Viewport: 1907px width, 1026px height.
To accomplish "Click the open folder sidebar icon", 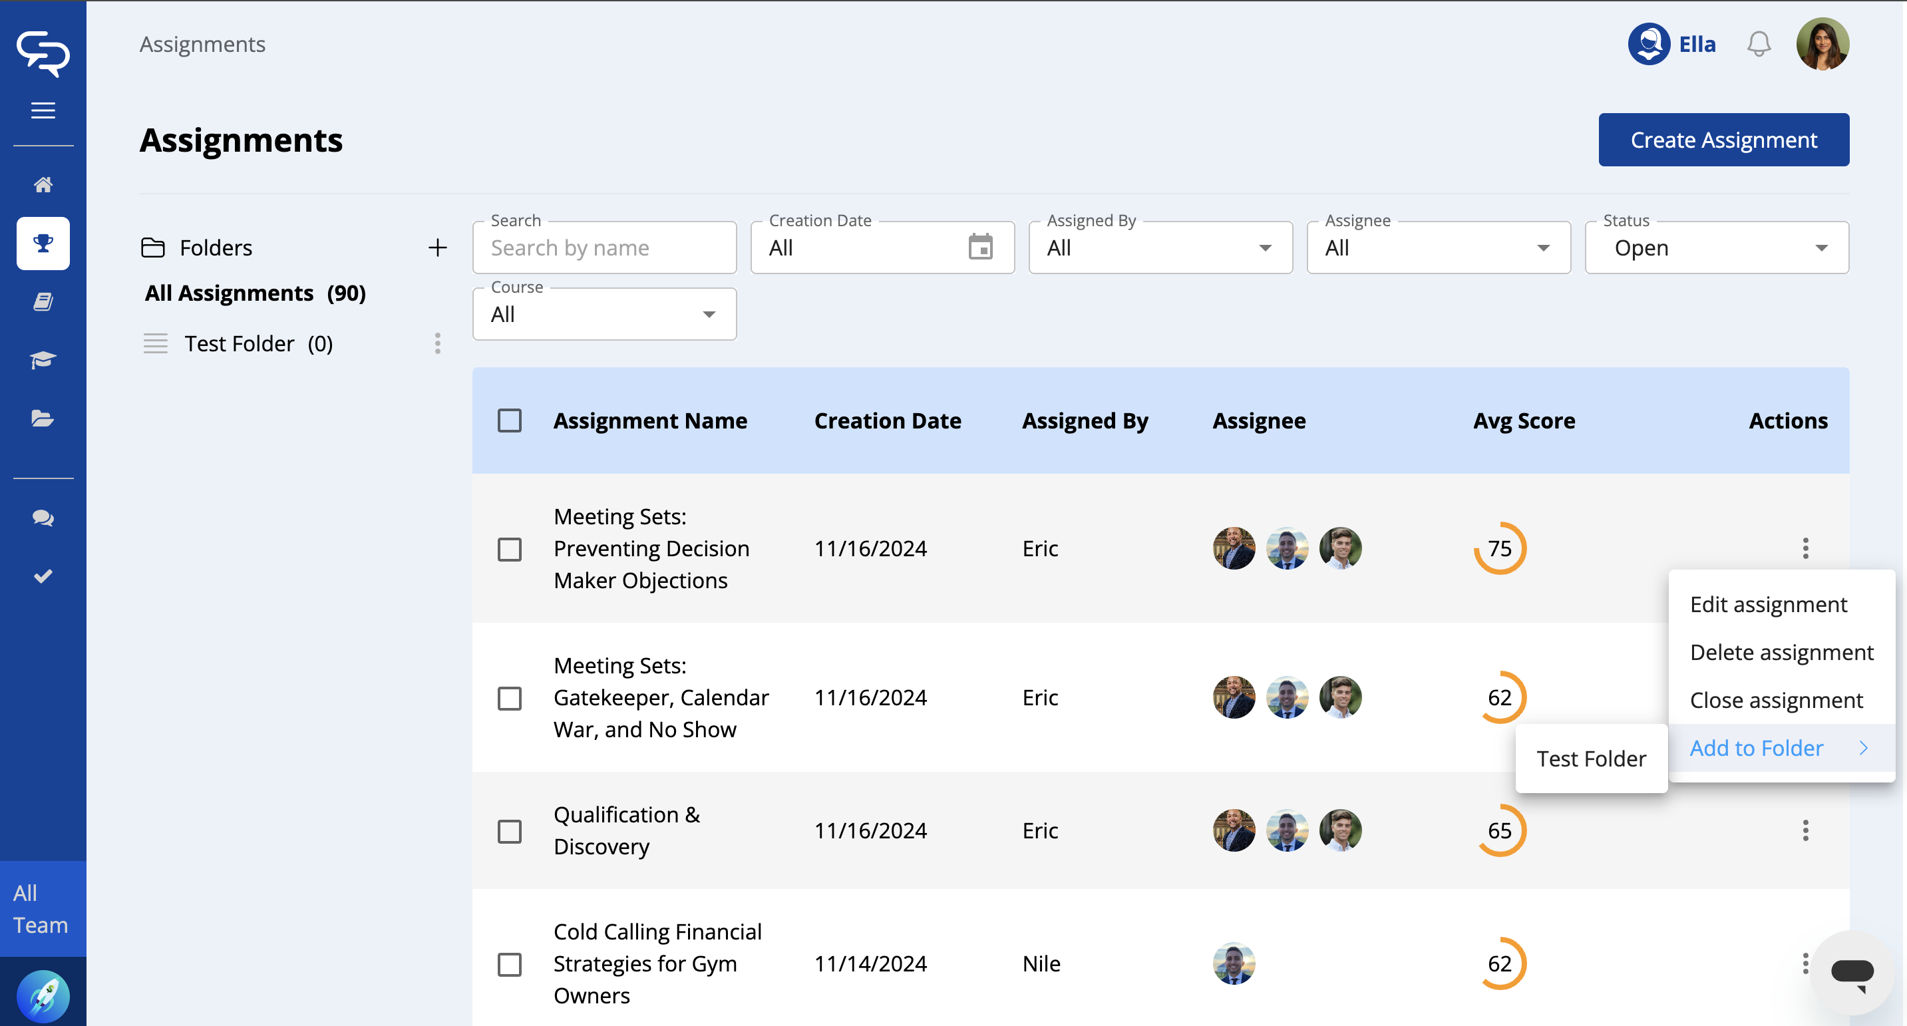I will 43,419.
